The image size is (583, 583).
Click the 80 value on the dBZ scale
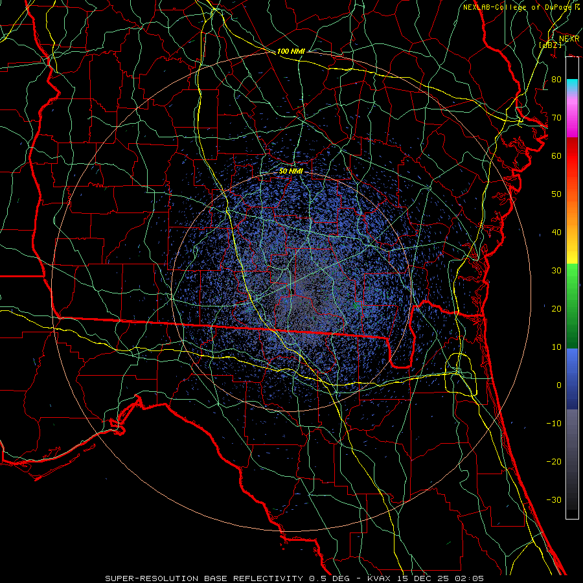click(x=556, y=80)
